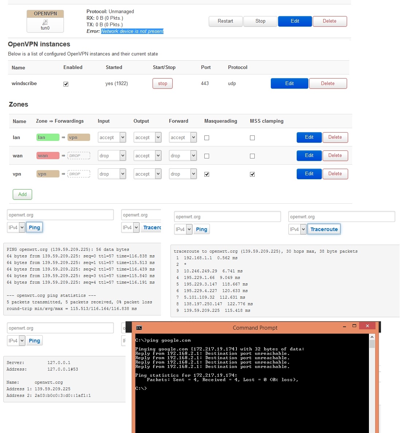The image size is (408, 433).
Task: Click the top-left openwrt.org ping input field
Action: pyautogui.click(x=60, y=215)
